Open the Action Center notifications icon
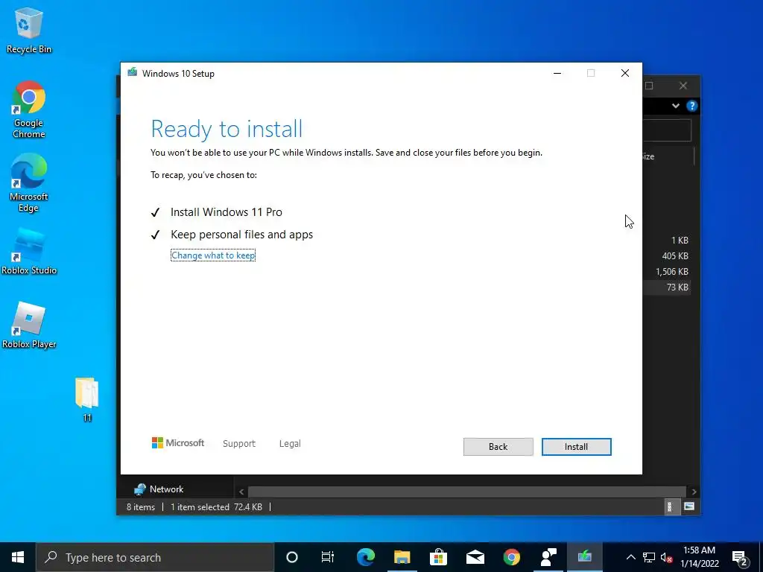The image size is (763, 572). (739, 557)
